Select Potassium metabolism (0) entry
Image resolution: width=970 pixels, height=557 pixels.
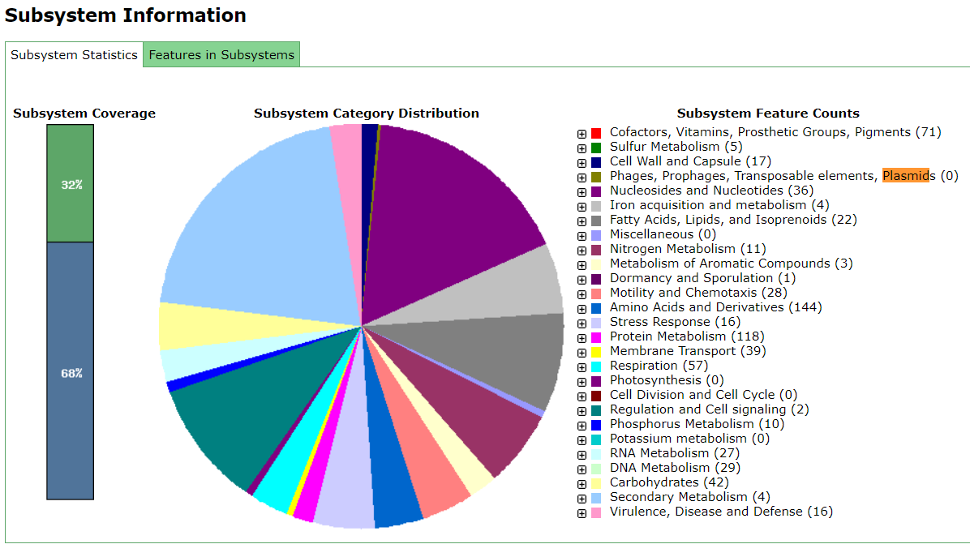pos(689,439)
